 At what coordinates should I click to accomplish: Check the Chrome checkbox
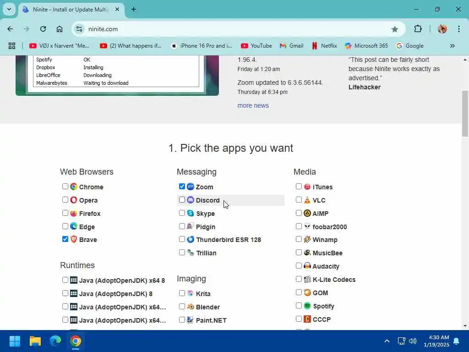pyautogui.click(x=65, y=187)
